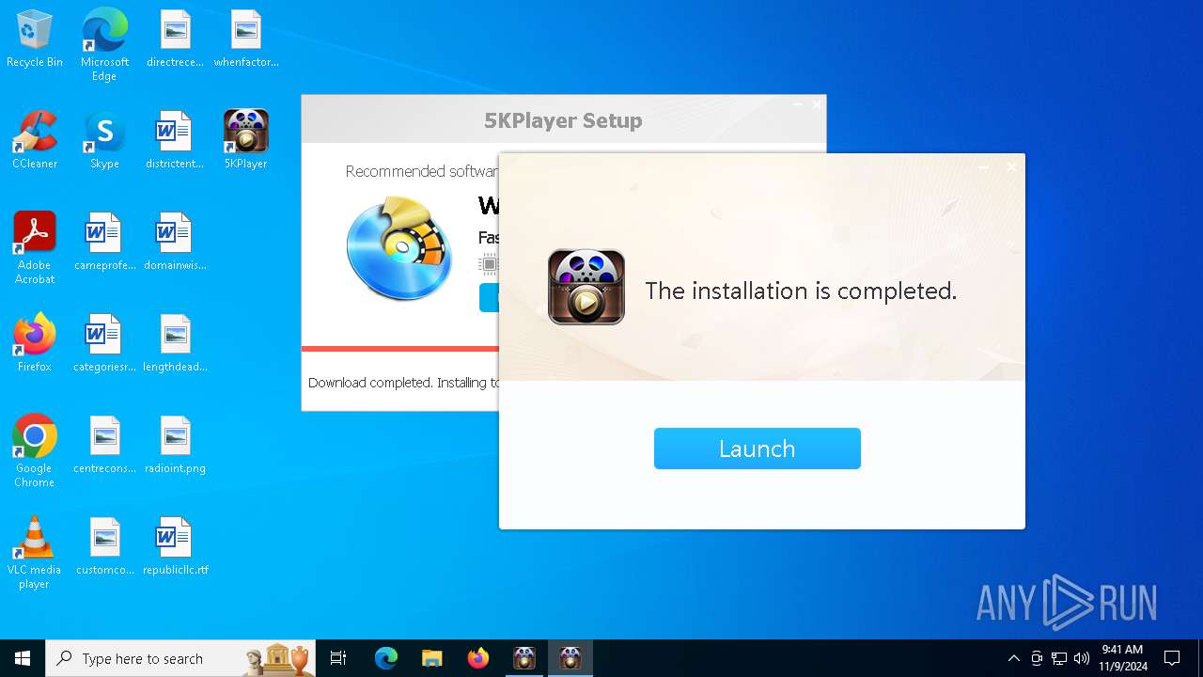This screenshot has height=677, width=1203.
Task: Open the clock showing 9:41 AM
Action: tap(1123, 658)
